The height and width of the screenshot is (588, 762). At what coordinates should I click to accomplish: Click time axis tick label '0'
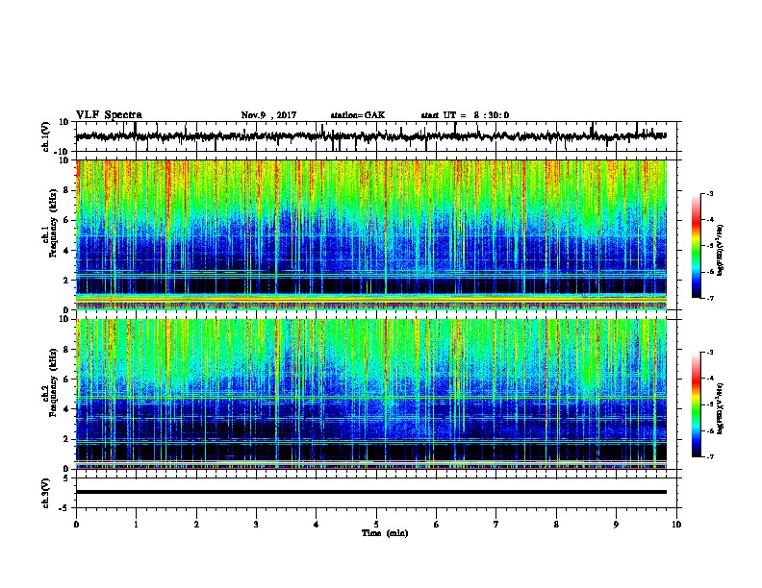coord(76,525)
